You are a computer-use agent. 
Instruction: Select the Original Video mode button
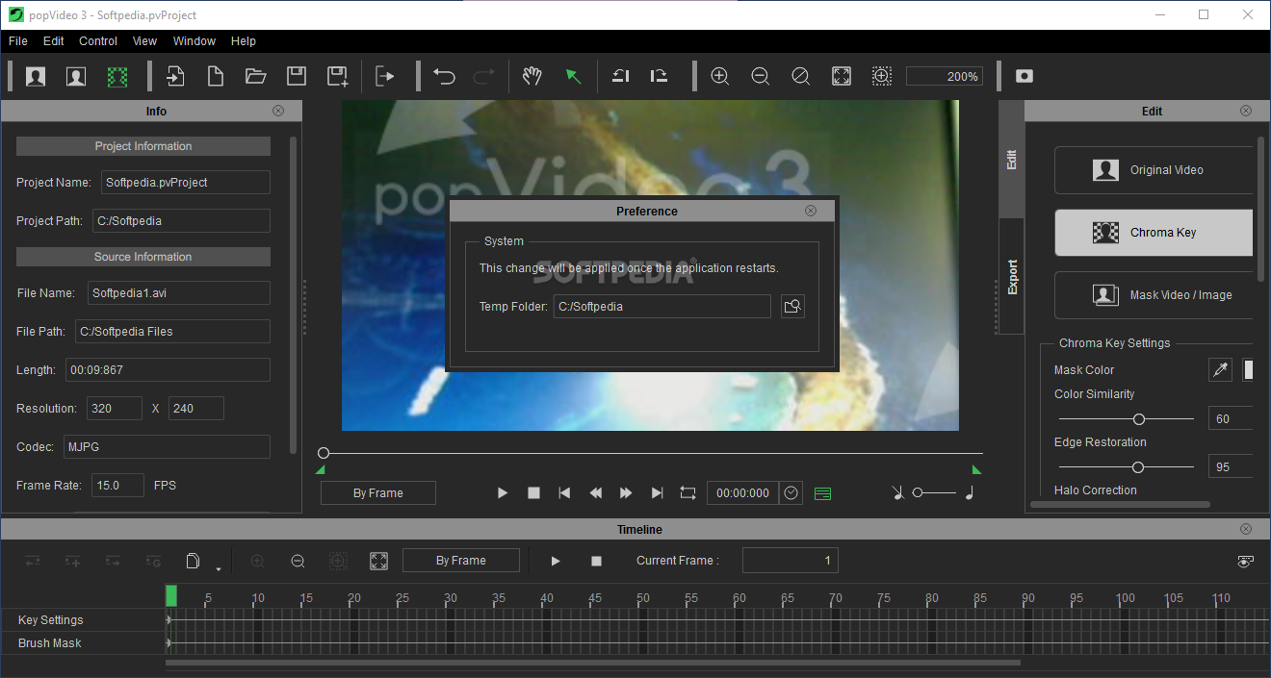tap(1154, 170)
